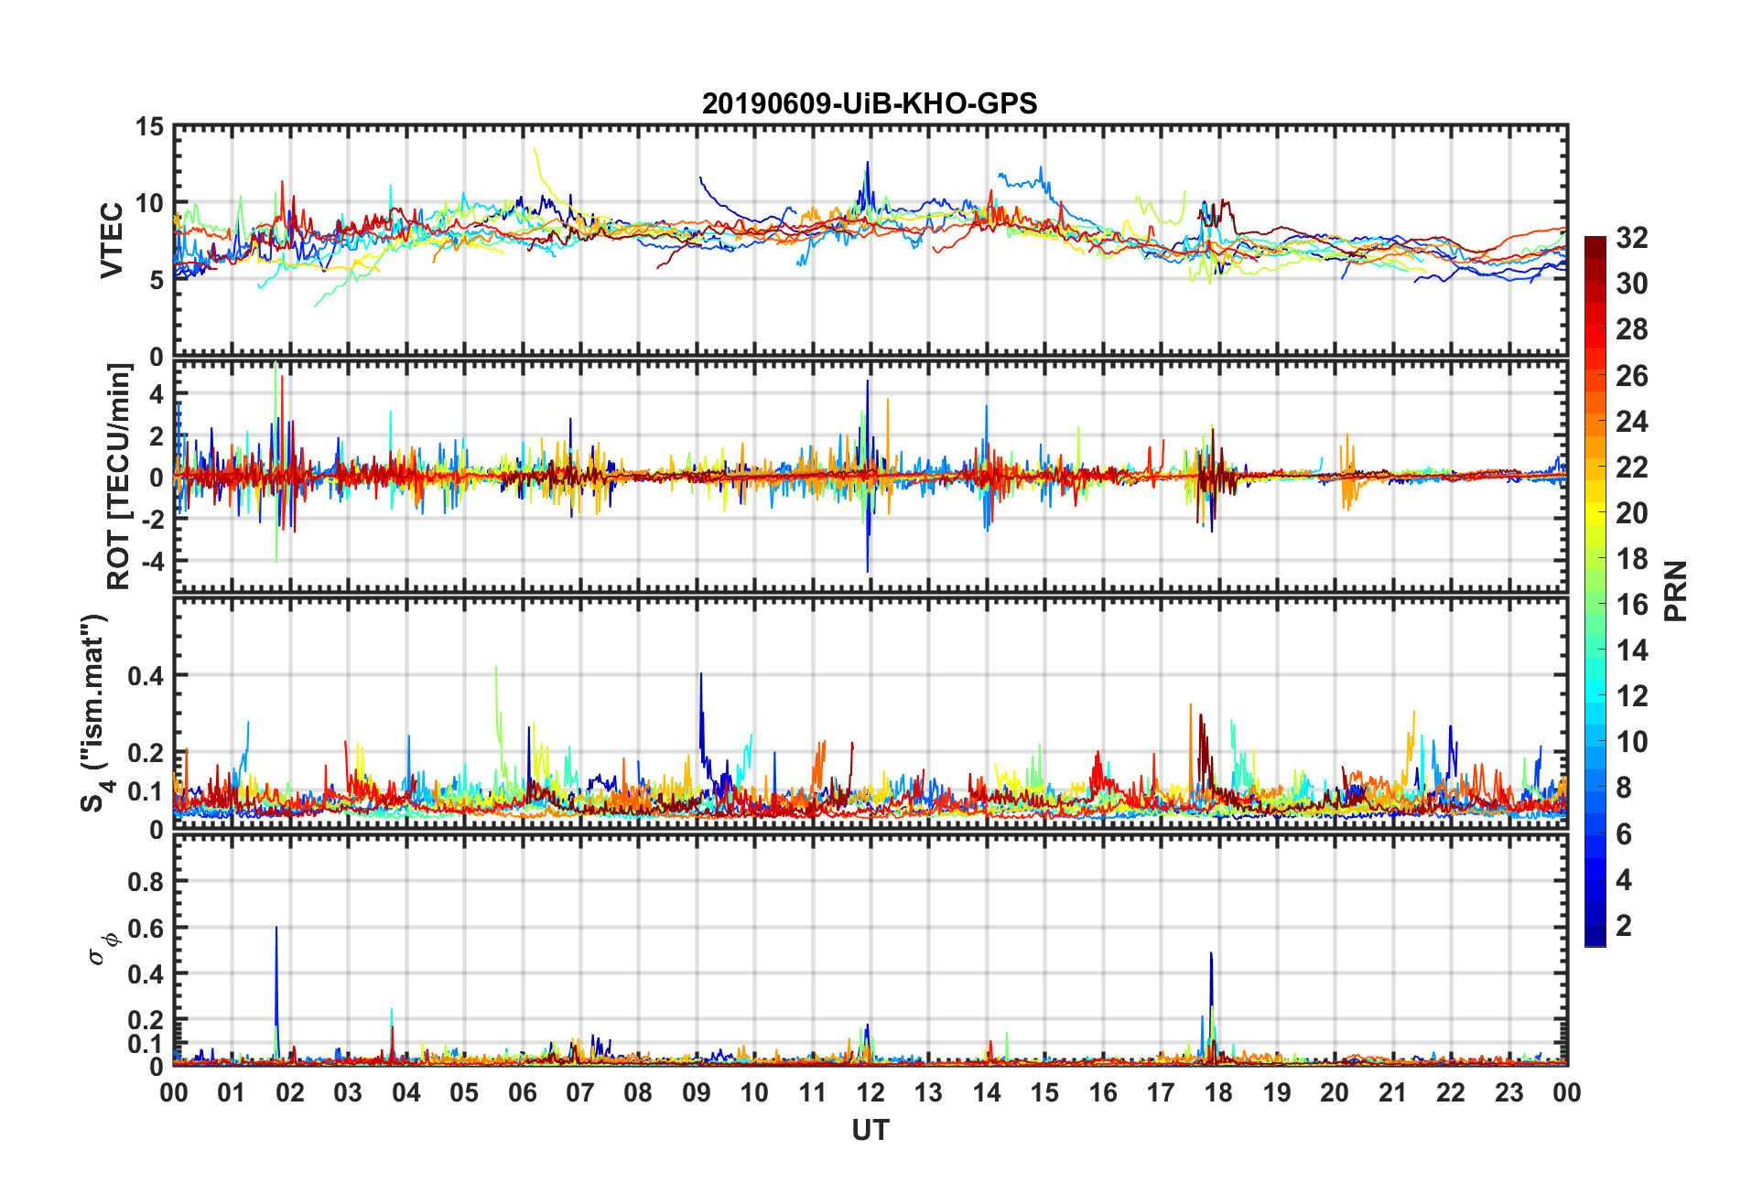Click the plot title "20190609-UiB-KHO-GPS"

[x=870, y=103]
